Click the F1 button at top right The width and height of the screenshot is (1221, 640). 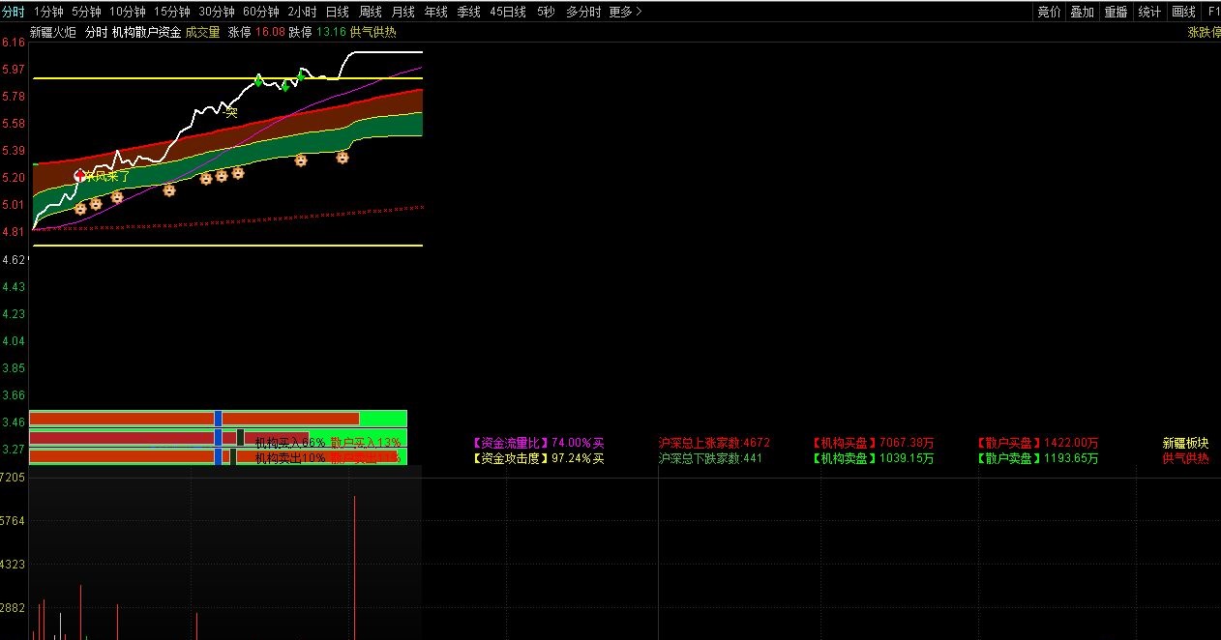1213,12
